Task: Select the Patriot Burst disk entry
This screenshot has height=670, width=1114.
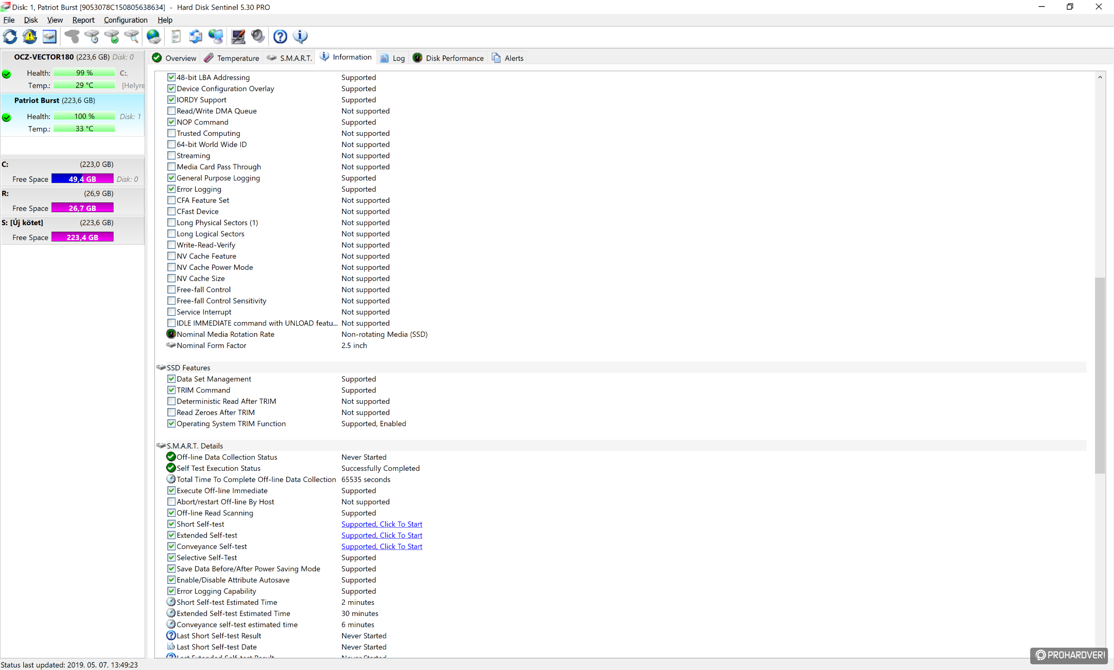Action: [x=73, y=115]
